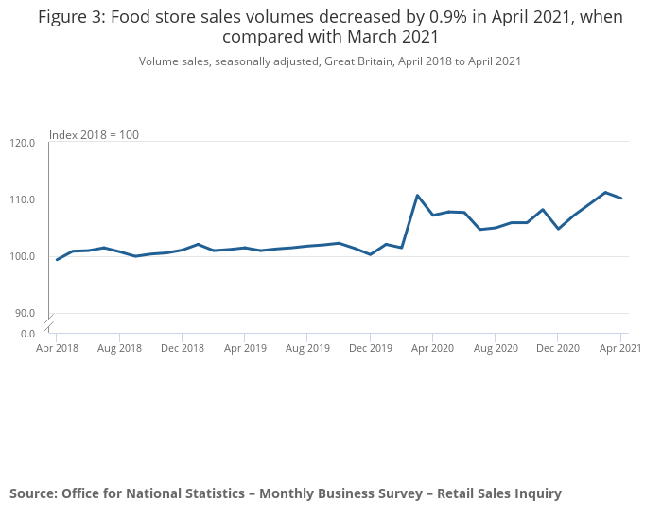
Task: Click the Aug 2018 x-axis label
Action: [119, 348]
